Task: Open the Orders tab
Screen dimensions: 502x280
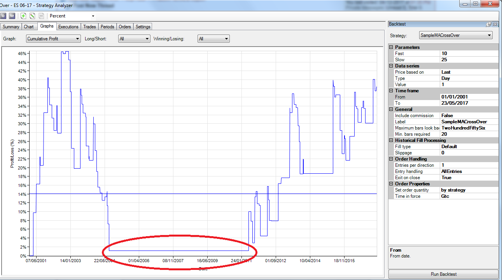Action: tap(125, 27)
